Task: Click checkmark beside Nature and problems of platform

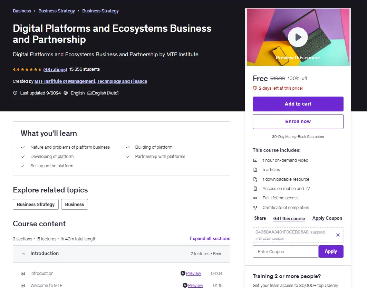Action: [23, 147]
